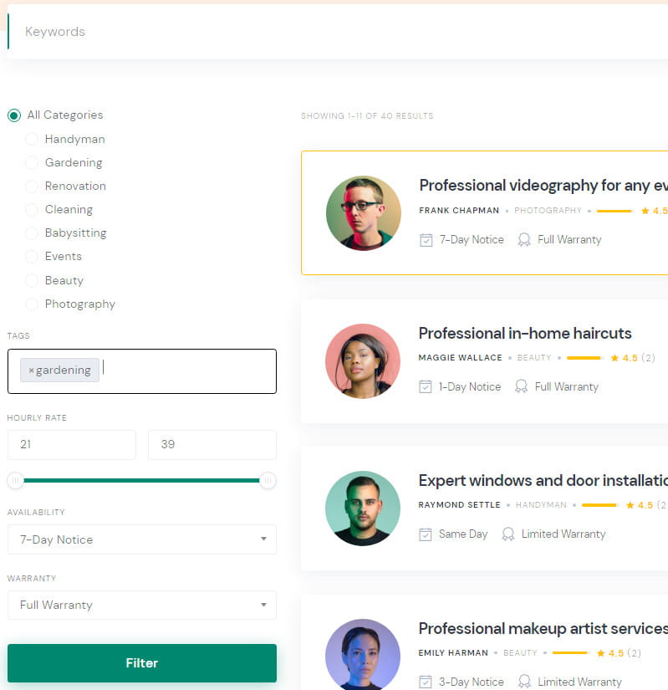Click calendar icon beside 1-Day Notice
The width and height of the screenshot is (668, 690).
coord(426,387)
